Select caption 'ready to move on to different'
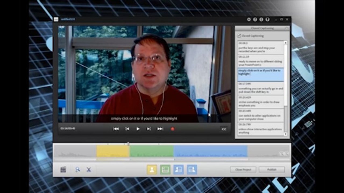This screenshot has width=344, height=193. 261,61
